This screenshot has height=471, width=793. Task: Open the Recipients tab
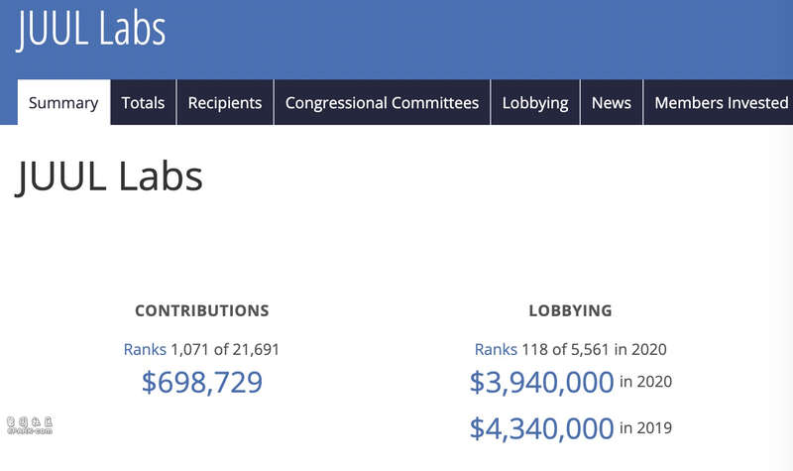225,103
